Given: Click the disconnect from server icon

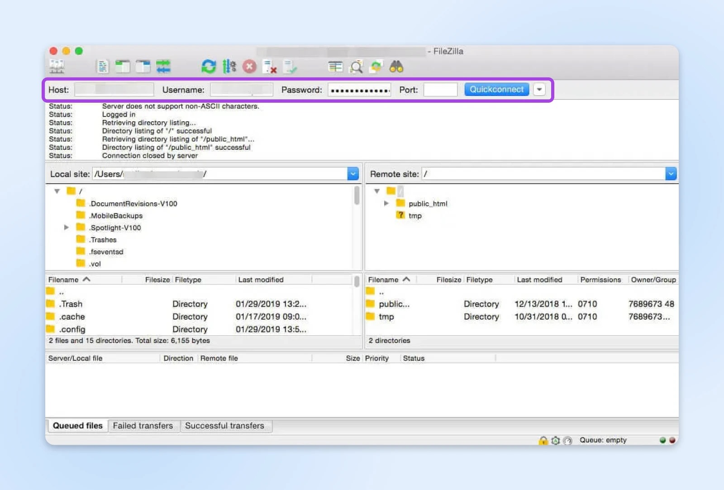Looking at the screenshot, I should 270,67.
